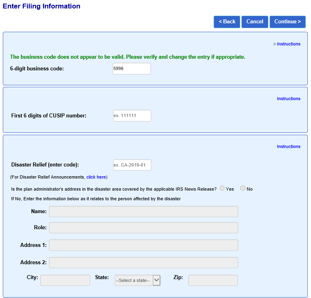Click the small arrow icon beside the top Instructions link
Viewport: 311px width, 298px height.
point(275,44)
